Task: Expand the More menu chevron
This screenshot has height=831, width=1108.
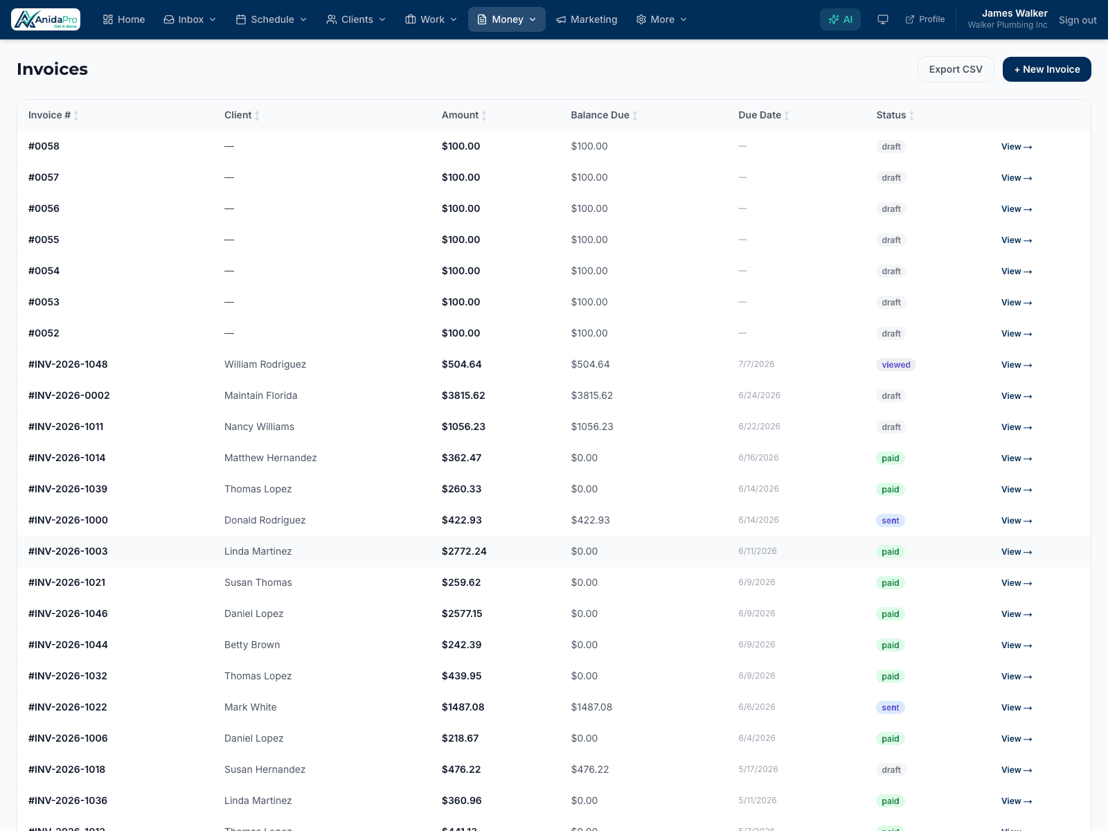Action: (x=683, y=19)
